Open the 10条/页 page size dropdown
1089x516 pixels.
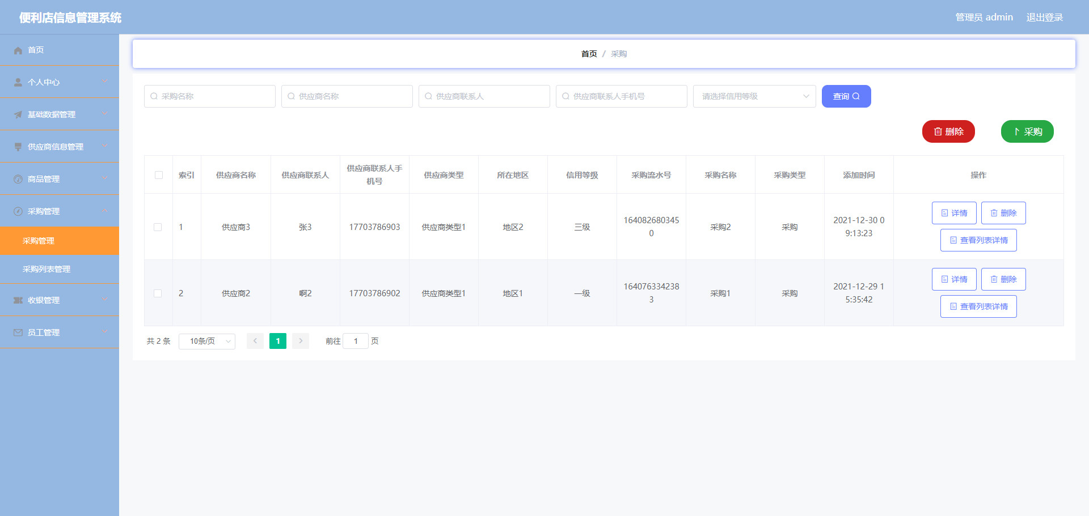tap(207, 341)
